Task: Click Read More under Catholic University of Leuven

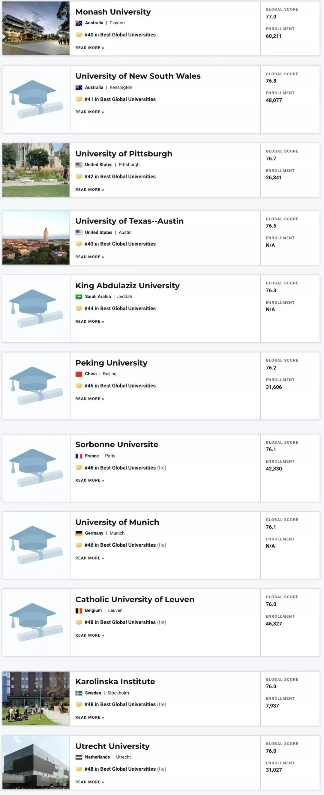Action: [x=90, y=635]
